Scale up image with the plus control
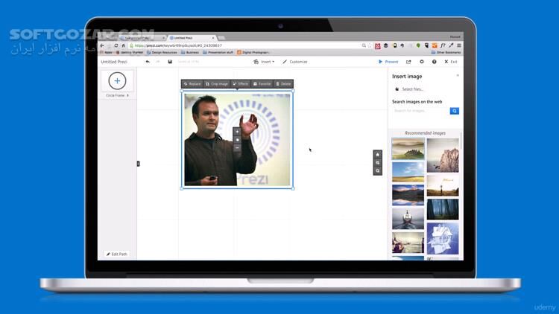559x314 pixels. [237, 132]
